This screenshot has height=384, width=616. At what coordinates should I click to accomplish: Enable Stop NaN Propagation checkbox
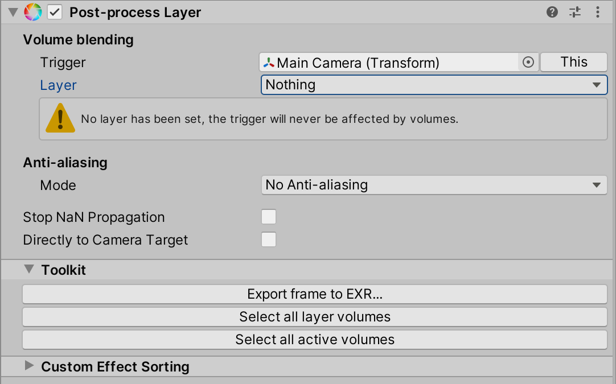click(x=269, y=217)
